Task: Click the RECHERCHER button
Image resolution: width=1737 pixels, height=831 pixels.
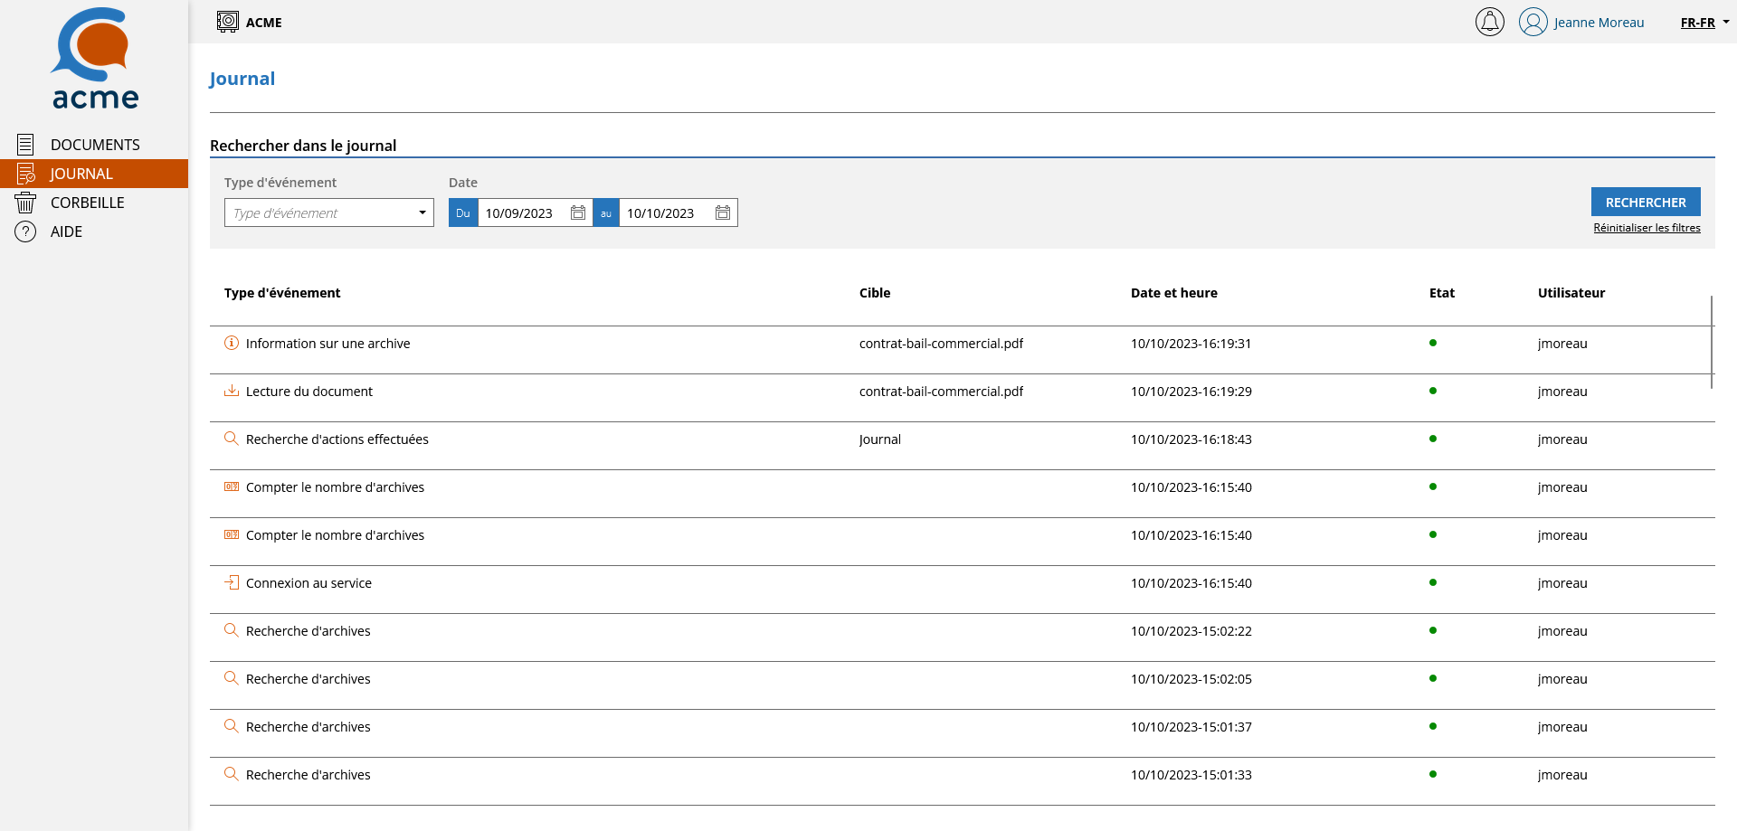Action: (x=1646, y=202)
